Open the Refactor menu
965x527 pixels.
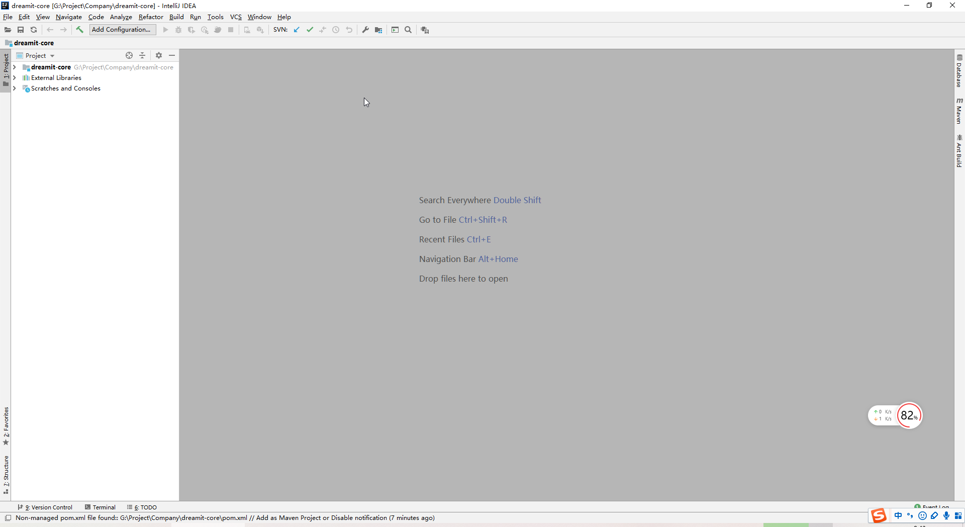[151, 17]
